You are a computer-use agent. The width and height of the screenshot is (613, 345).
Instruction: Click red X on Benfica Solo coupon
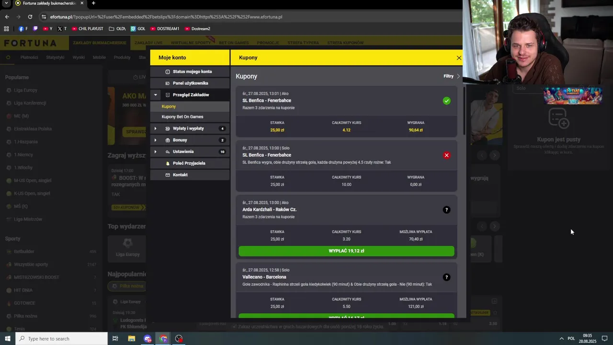pyautogui.click(x=446, y=155)
